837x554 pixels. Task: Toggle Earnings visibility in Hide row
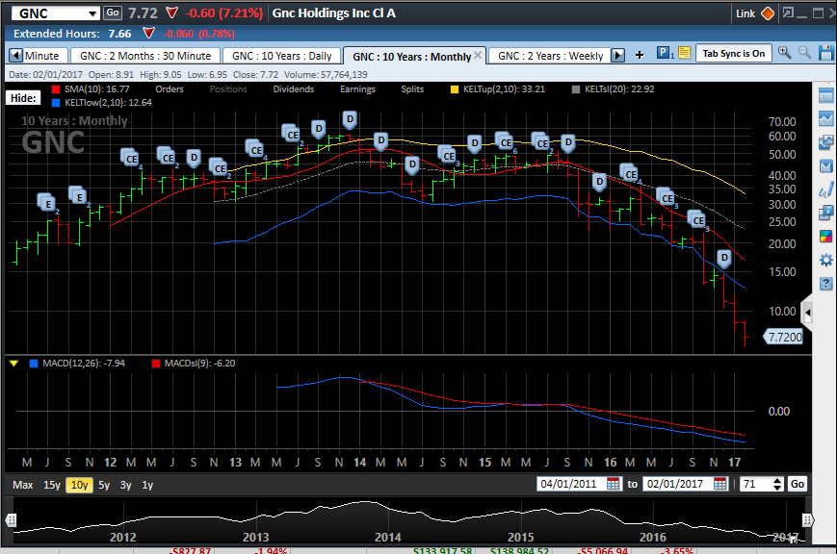pos(357,89)
